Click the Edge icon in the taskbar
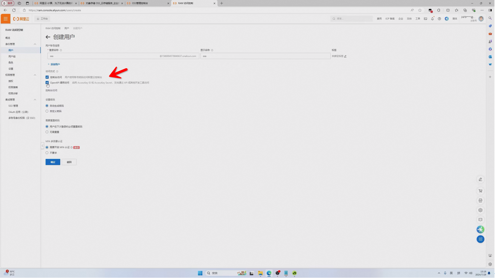The height and width of the screenshot is (278, 495). point(269,273)
